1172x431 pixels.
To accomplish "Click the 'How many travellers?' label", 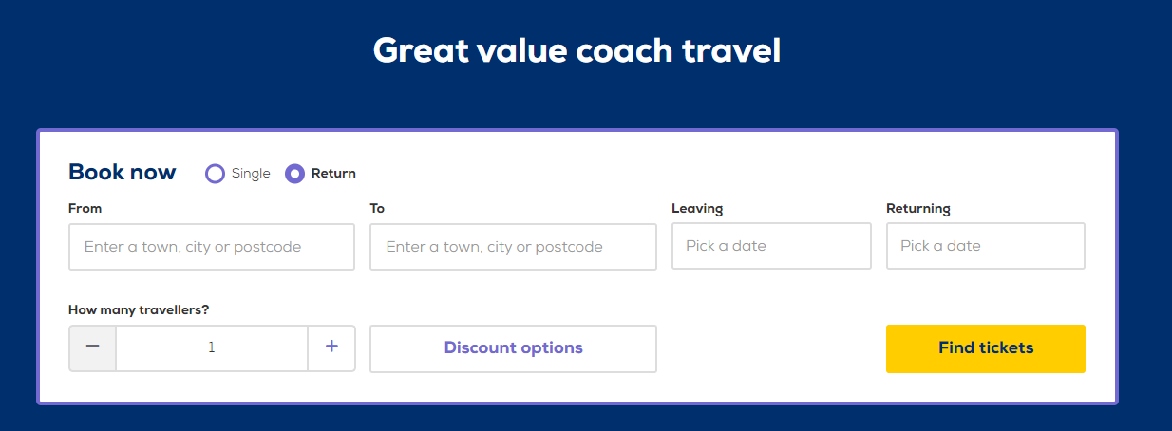I will coord(139,309).
